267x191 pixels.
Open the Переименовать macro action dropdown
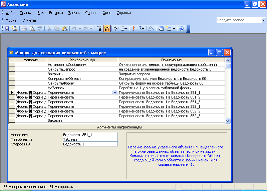tap(115, 93)
